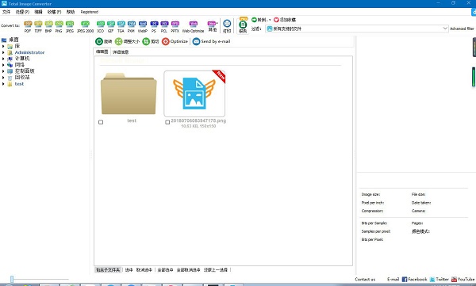Convert to WebP format

[x=142, y=26]
